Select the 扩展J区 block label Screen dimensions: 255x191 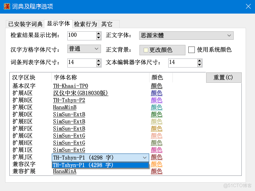[x=22, y=157]
